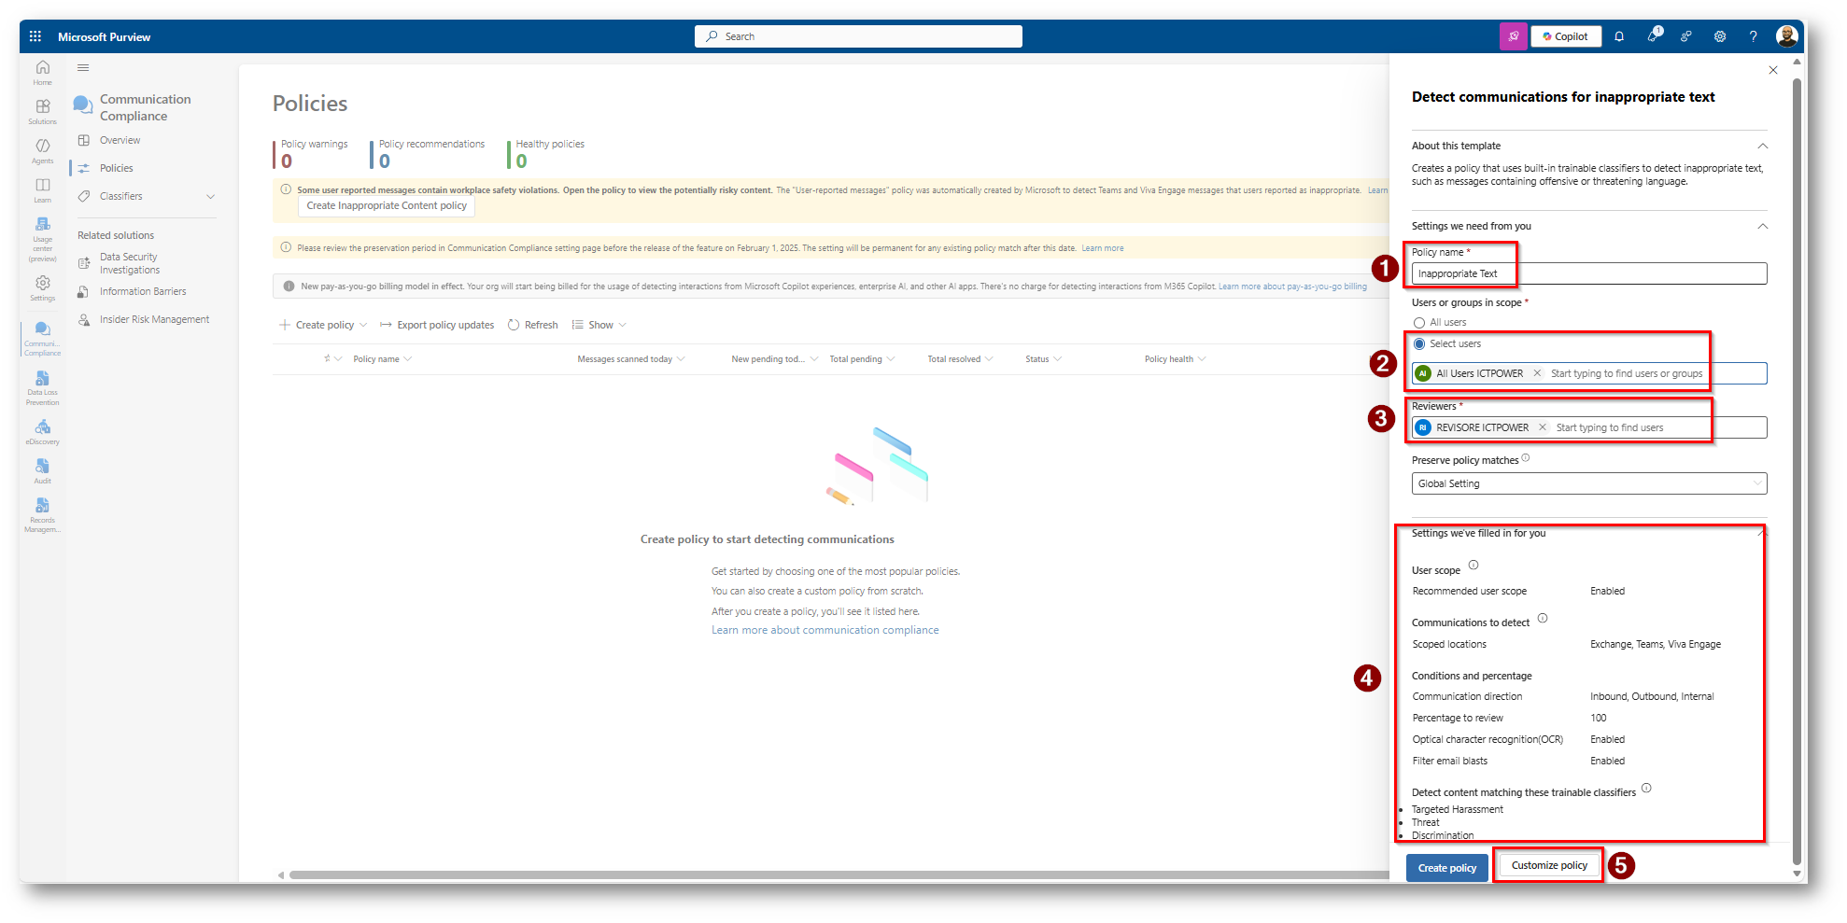This screenshot has height=923, width=1847.
Task: Open Home in the left rail
Action: 43,73
